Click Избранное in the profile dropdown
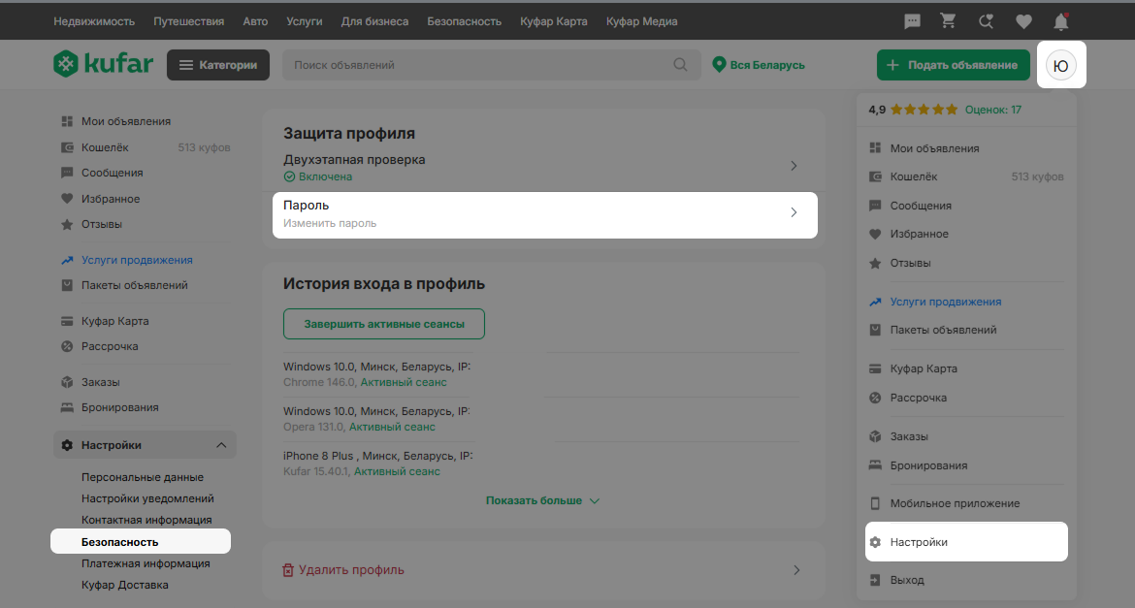The width and height of the screenshot is (1135, 608). tap(920, 234)
